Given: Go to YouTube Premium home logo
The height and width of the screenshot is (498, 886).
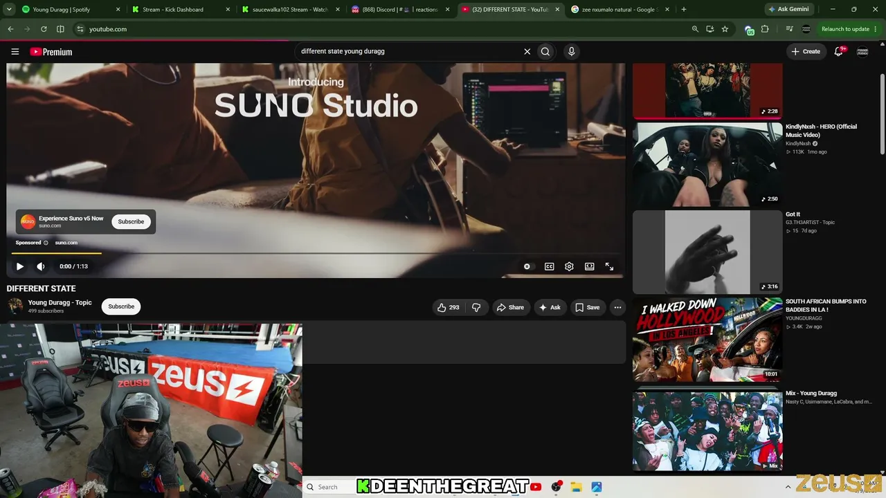Looking at the screenshot, I should [x=51, y=52].
